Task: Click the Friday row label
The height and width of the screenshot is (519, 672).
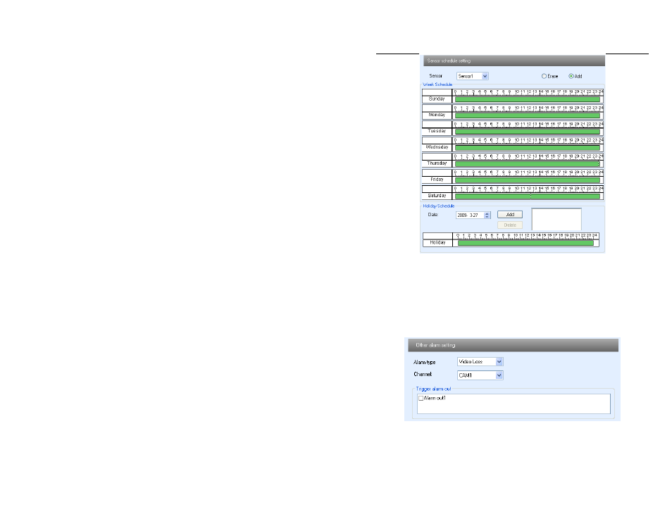Action: point(437,180)
